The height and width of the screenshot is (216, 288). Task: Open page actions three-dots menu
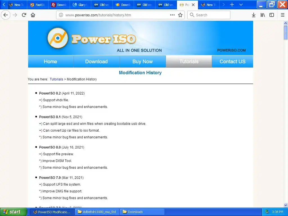172,15
